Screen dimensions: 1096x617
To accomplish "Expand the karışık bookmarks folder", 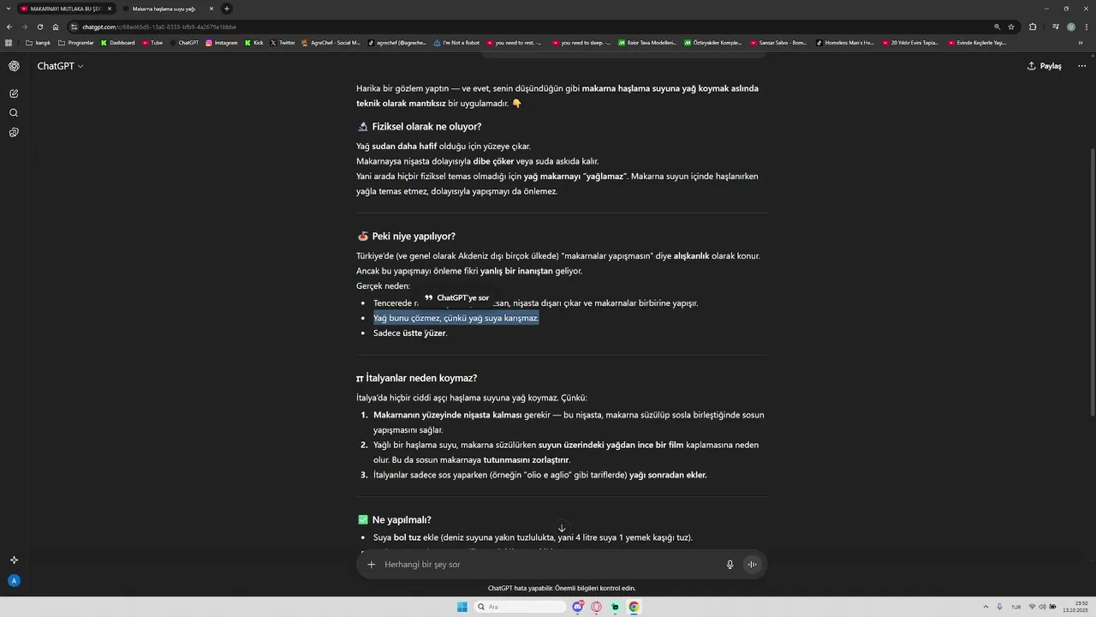I will click(39, 43).
